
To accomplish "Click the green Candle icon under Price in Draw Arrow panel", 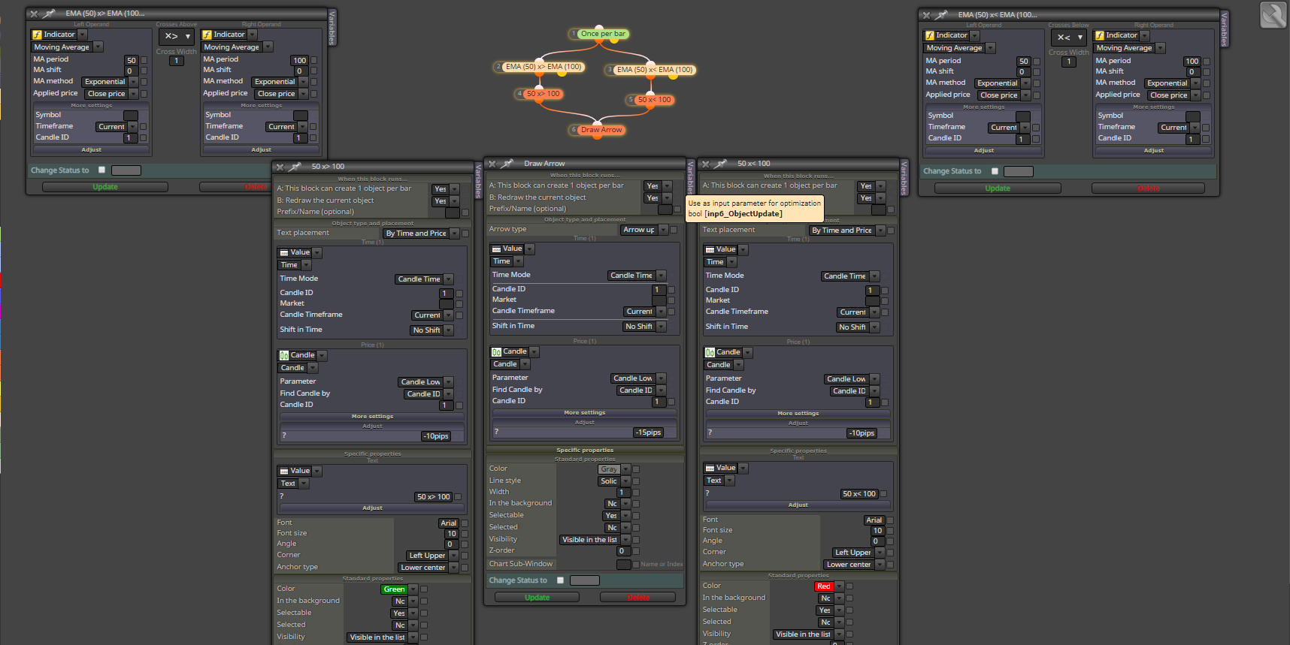I will point(496,351).
